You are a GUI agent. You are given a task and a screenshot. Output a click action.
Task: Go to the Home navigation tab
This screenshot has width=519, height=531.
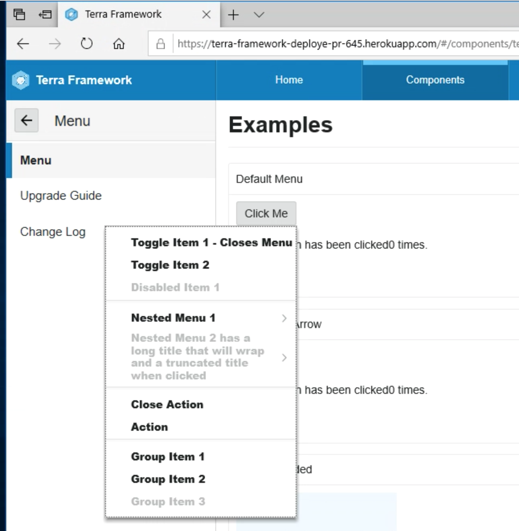288,80
